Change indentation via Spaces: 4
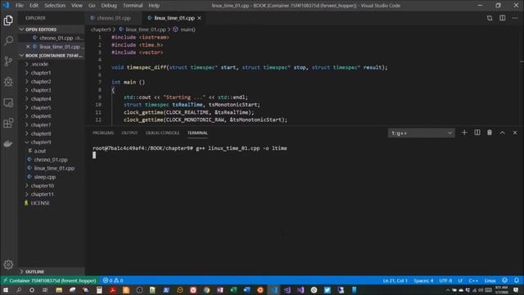This screenshot has height=295, width=524. click(x=423, y=280)
